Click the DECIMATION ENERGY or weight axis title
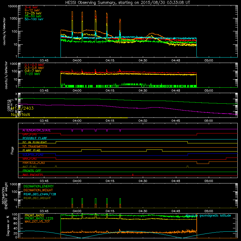 coord(5,196)
